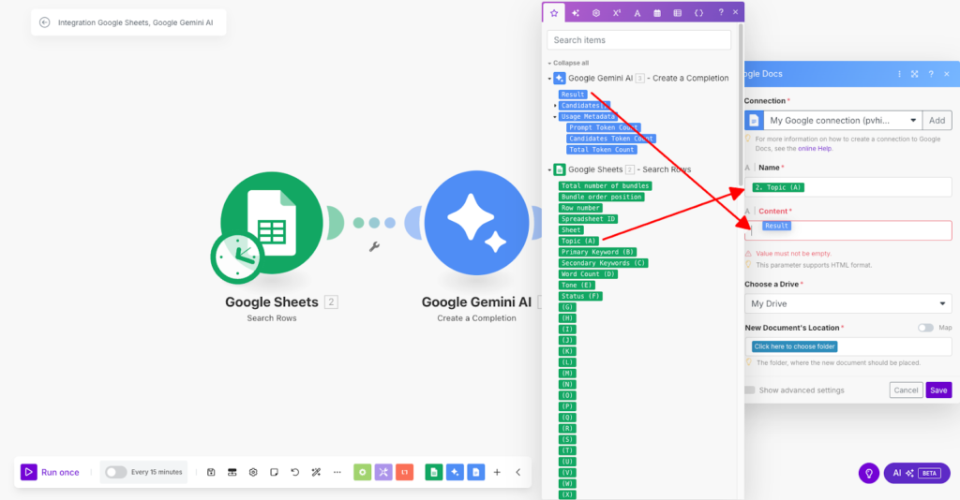Screen dimensions: 960x500
Task: Save the Google Docs module settings
Action: click(938, 390)
